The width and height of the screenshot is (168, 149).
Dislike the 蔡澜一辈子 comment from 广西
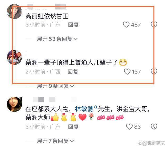click(x=154, y=72)
